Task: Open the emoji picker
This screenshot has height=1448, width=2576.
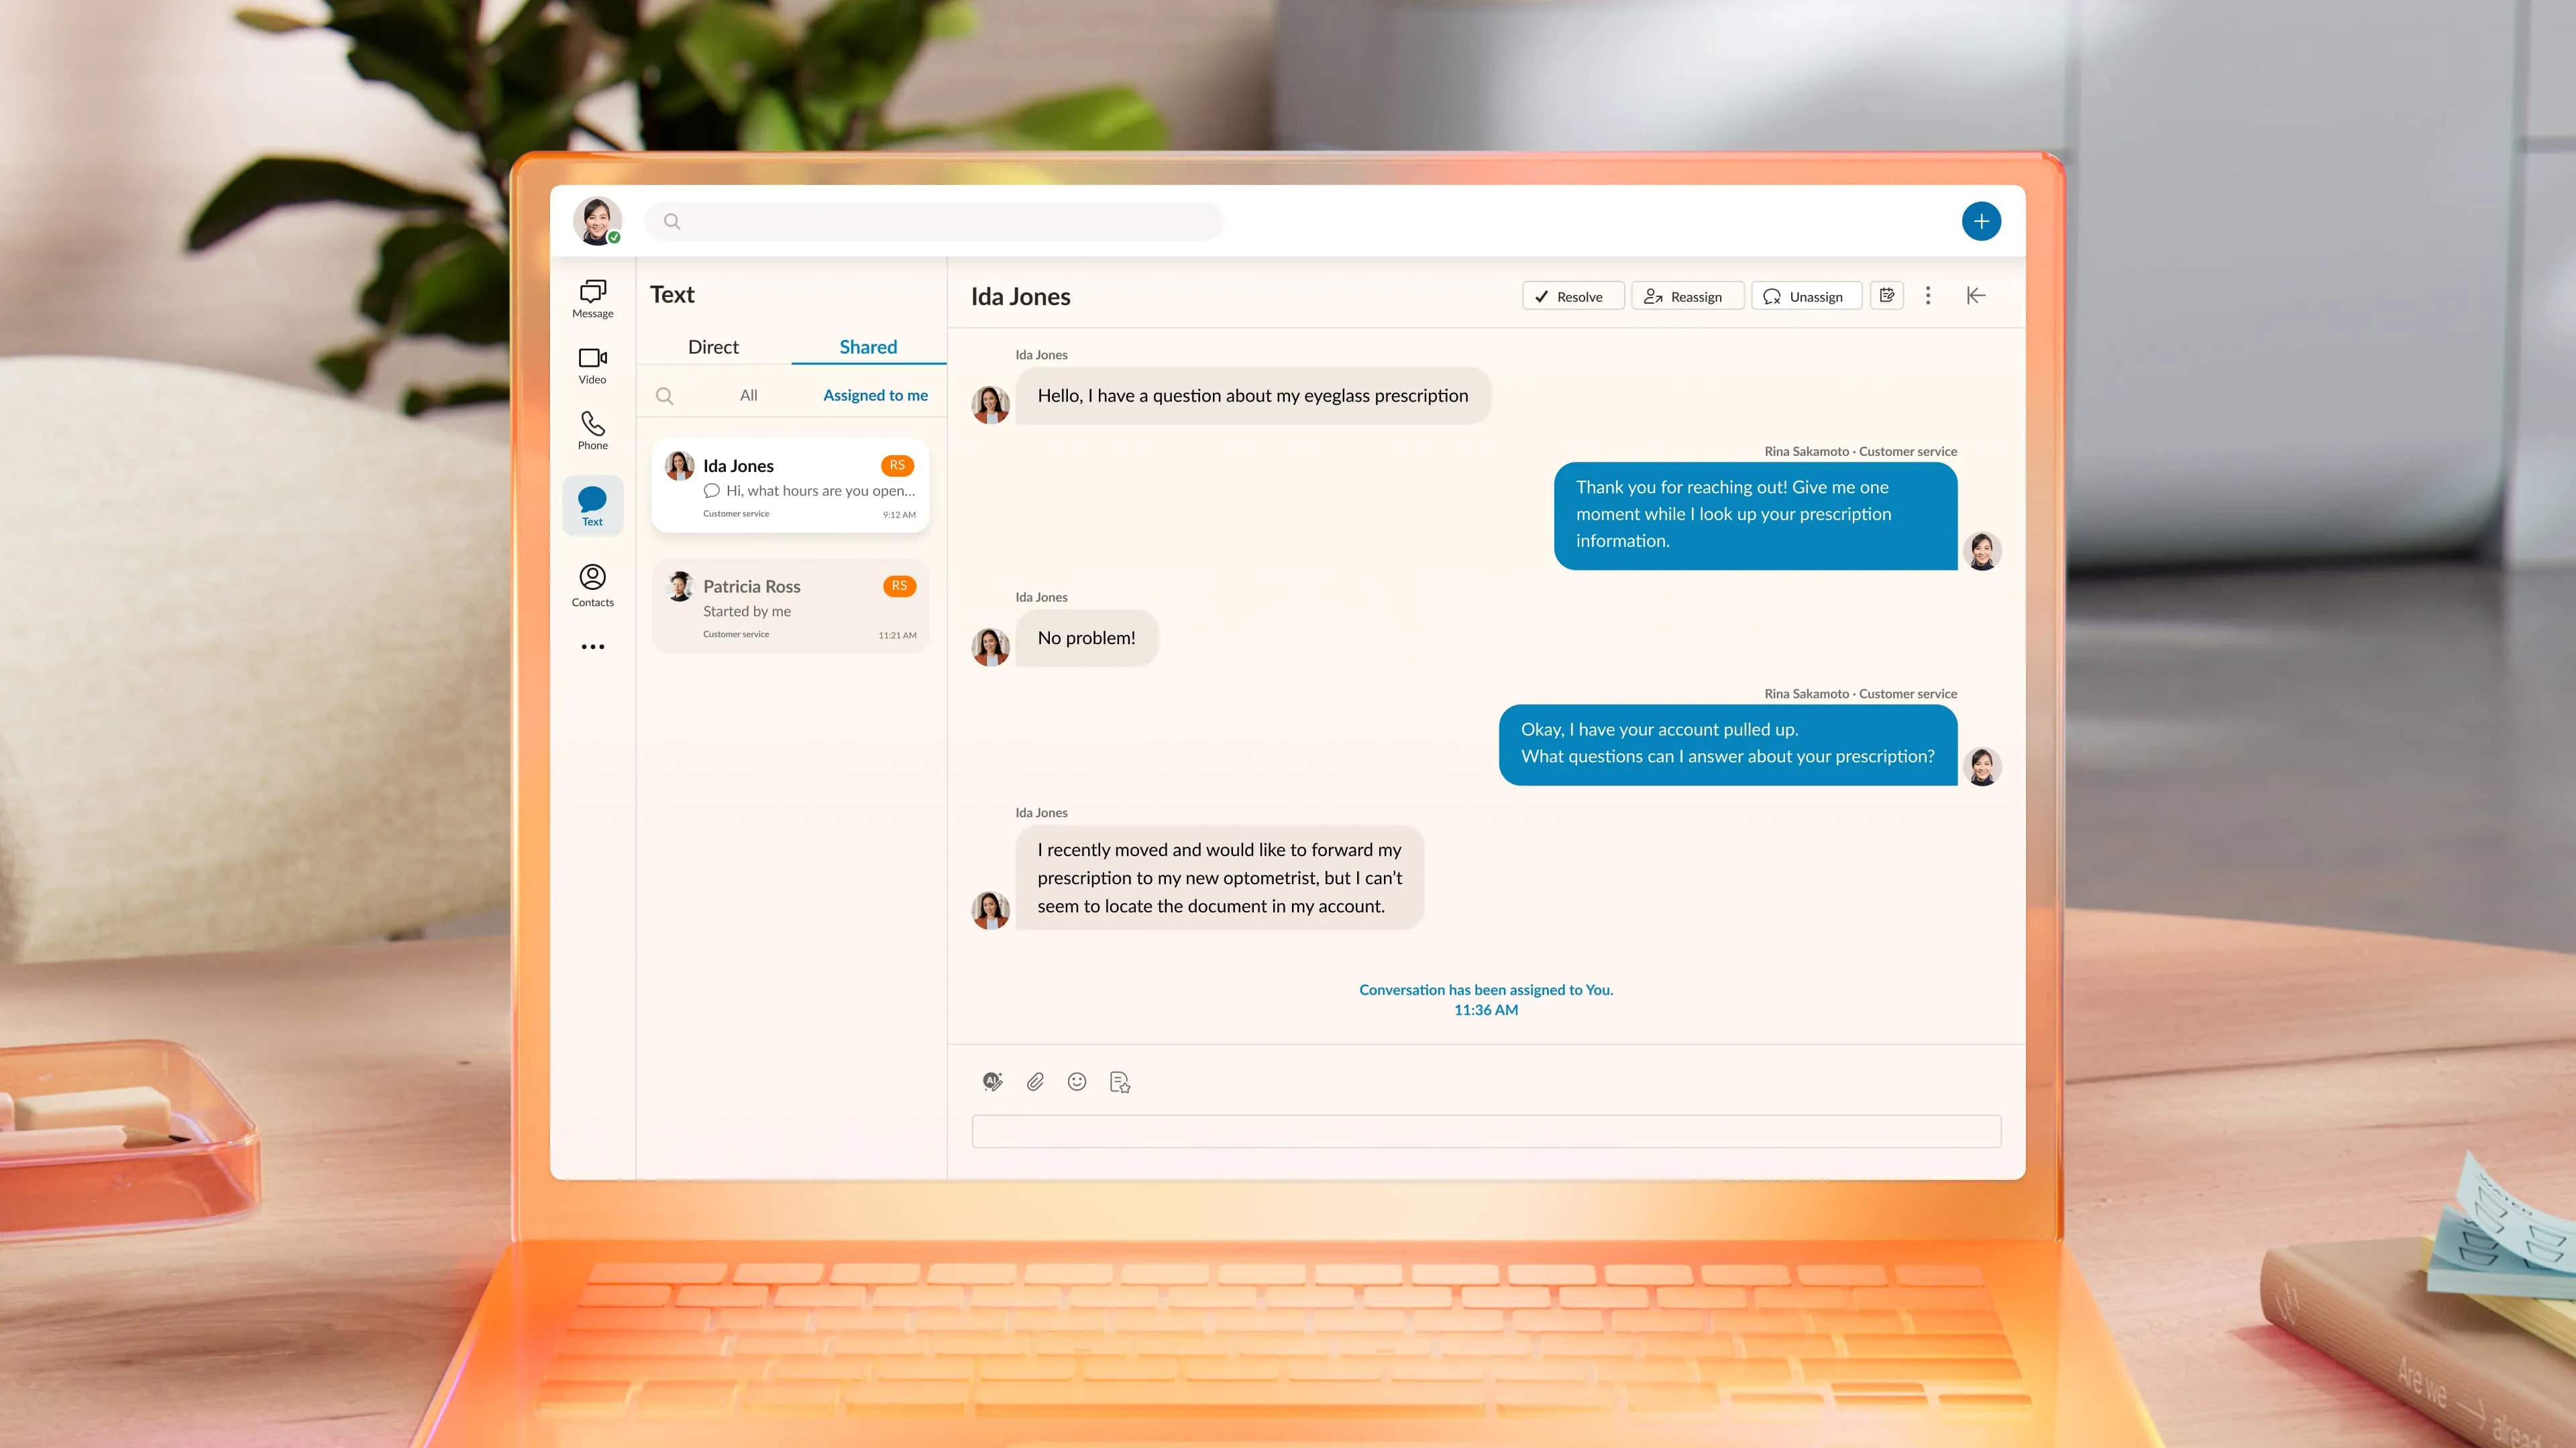Action: point(1077,1081)
